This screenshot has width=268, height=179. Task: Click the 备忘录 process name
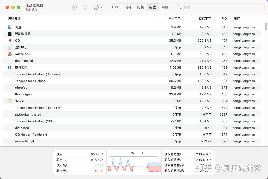[x=20, y=101]
